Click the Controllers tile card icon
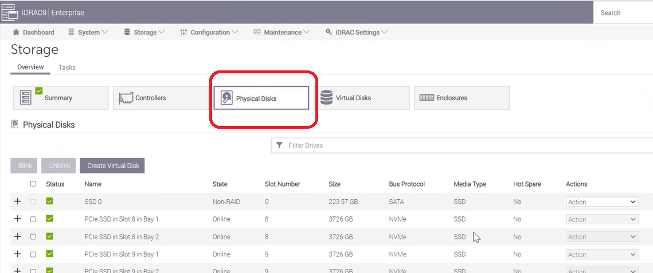 pyautogui.click(x=126, y=98)
